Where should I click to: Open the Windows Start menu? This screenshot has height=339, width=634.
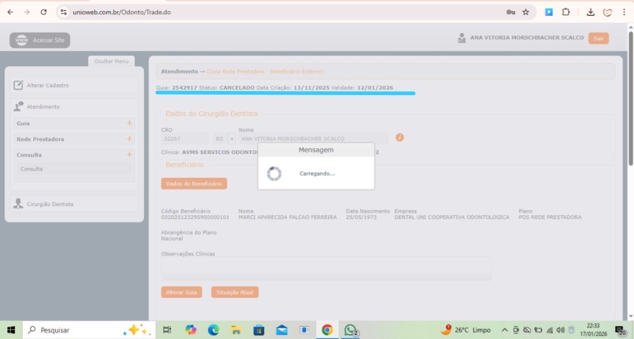pos(11,330)
